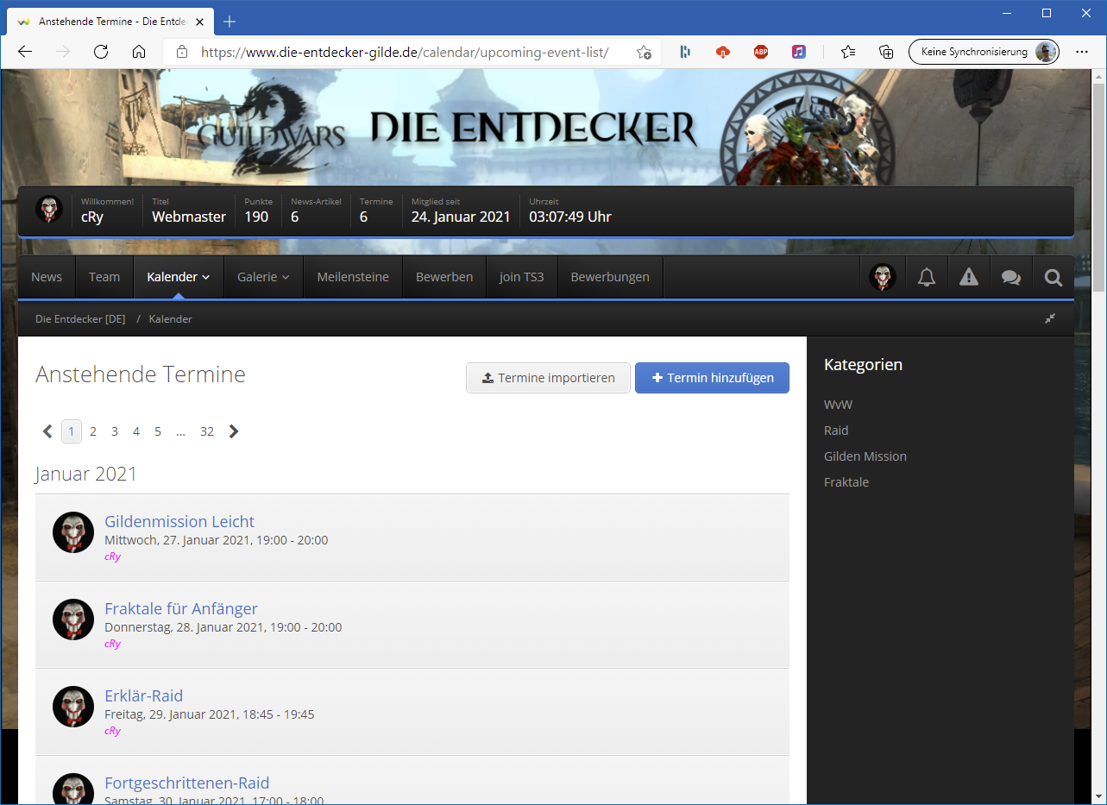The width and height of the screenshot is (1107, 805).
Task: Go to next page arrow in pagination
Action: 234,431
